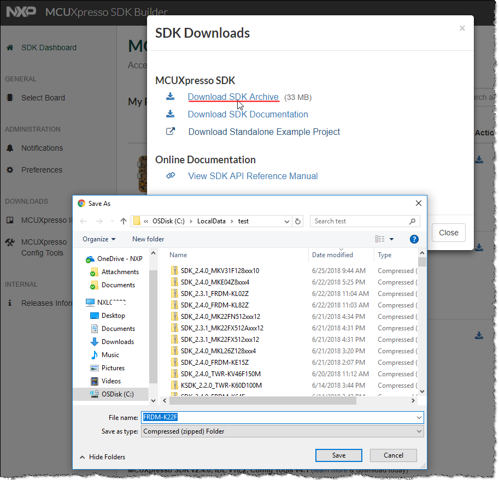Open the View SDK API Reference Manual link

click(253, 176)
